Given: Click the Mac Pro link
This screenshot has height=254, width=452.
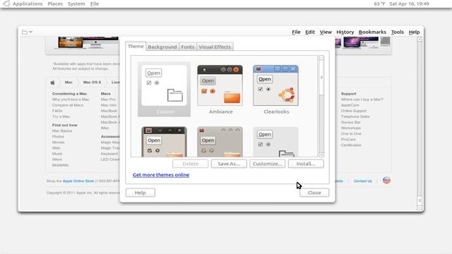Looking at the screenshot, I should point(108,99).
